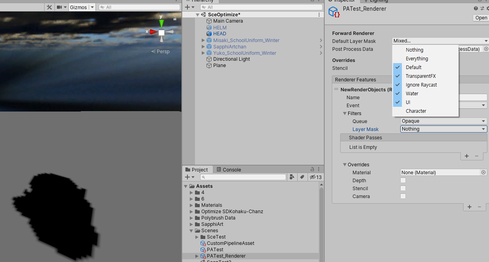Expand PATest_Renderer asset in Project

click(x=197, y=256)
